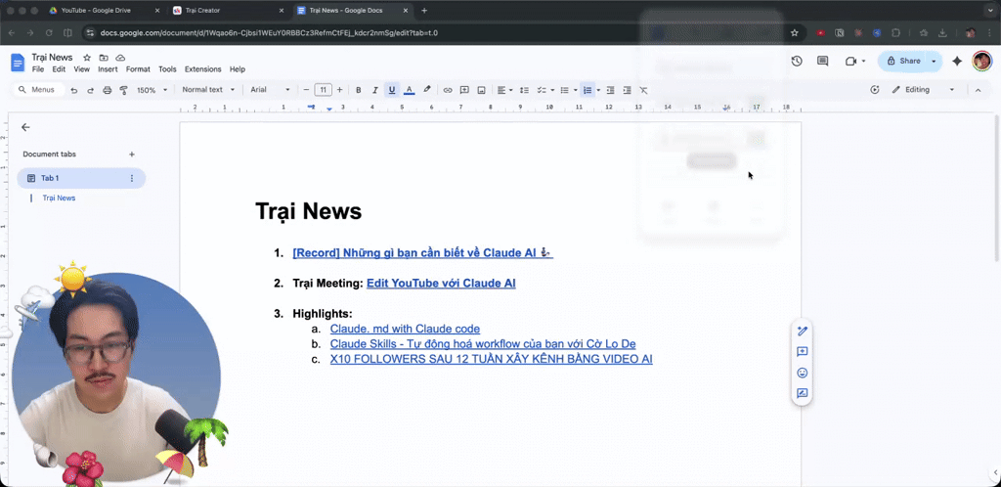
Task: Apply italic formatting
Action: [375, 90]
